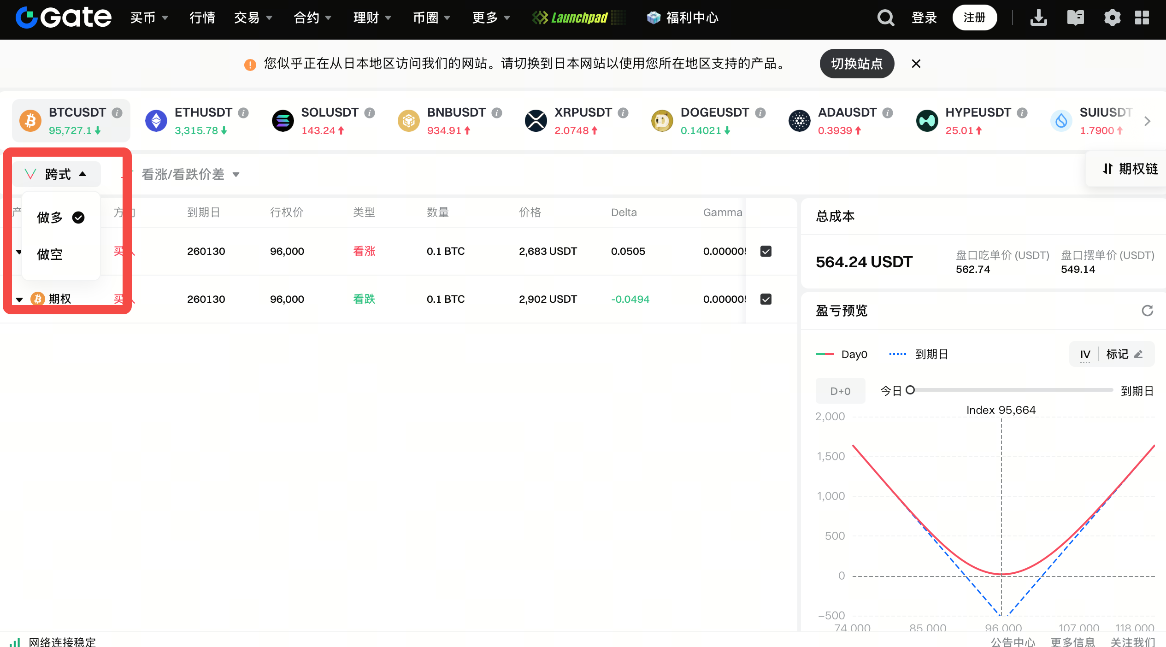This screenshot has height=647, width=1166.
Task: Uncheck the 看跌 option row checkbox
Action: point(766,299)
